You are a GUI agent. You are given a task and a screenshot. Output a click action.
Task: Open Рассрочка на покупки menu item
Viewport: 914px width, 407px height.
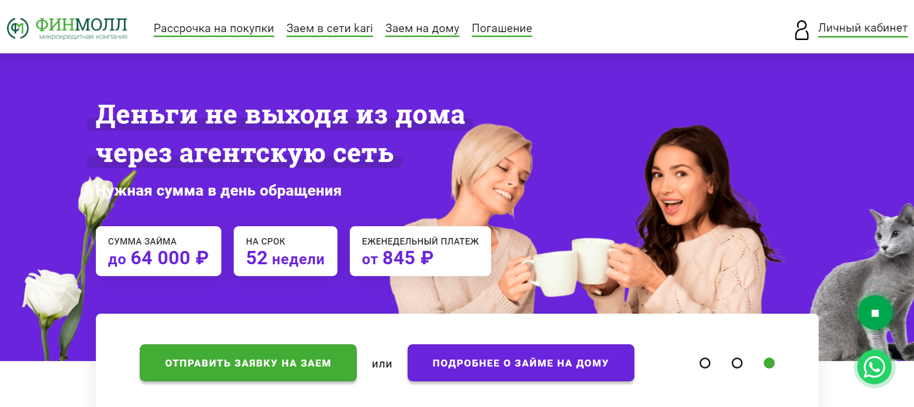click(x=214, y=29)
